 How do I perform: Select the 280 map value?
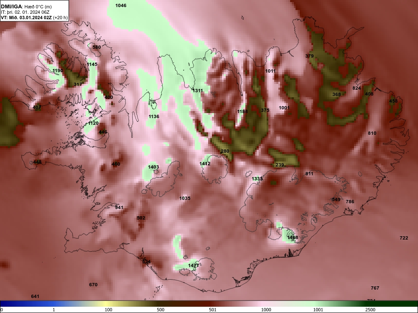tap(225, 151)
